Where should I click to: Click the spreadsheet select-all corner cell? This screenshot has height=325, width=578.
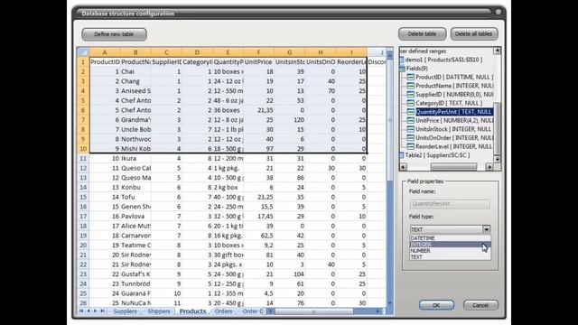(x=83, y=52)
